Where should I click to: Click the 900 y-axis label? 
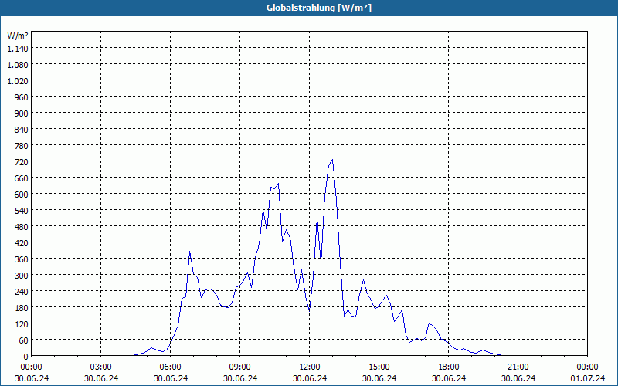[22, 113]
